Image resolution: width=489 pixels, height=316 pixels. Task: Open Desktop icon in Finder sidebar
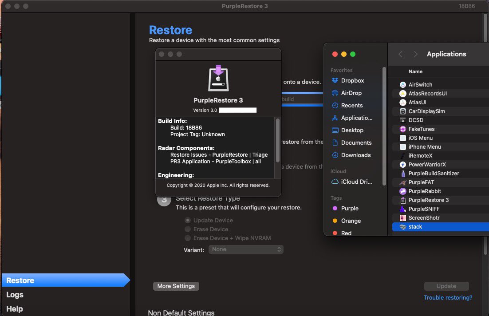[x=335, y=130]
